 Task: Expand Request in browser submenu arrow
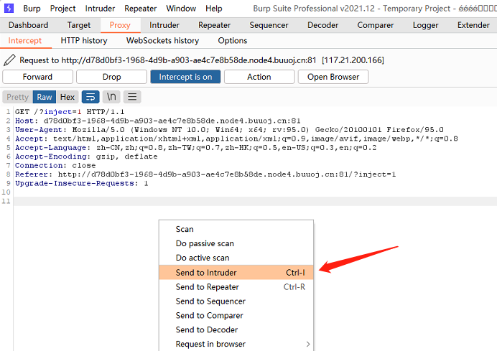308,344
